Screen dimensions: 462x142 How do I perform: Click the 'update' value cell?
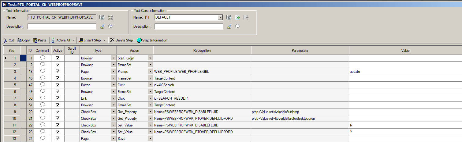[x=405, y=71]
